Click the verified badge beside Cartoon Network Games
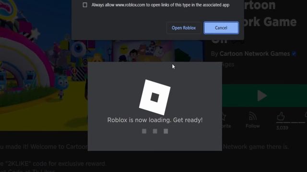 294,54
